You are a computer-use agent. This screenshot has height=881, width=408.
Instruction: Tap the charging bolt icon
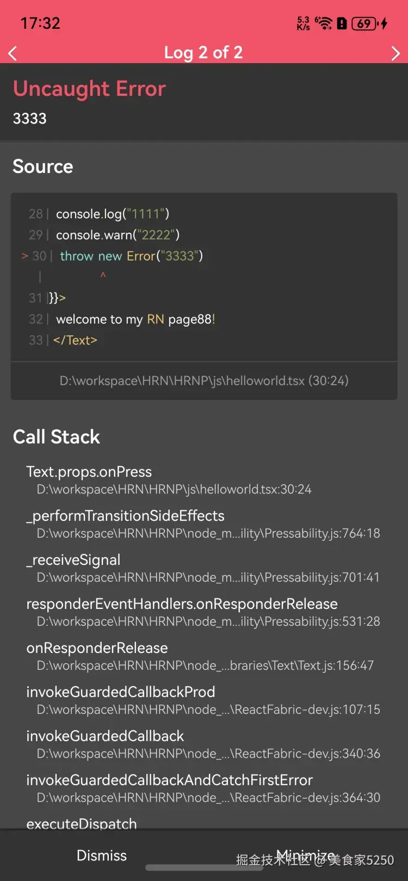(384, 23)
